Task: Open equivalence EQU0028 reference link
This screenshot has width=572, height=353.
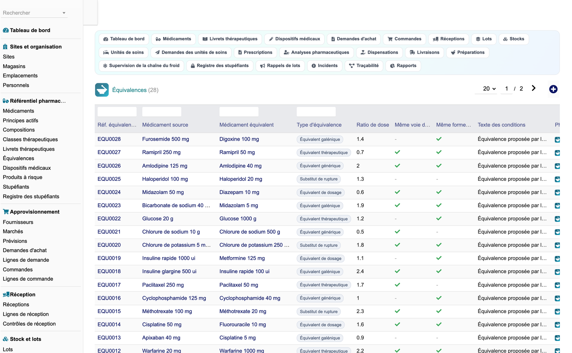Action: point(109,139)
